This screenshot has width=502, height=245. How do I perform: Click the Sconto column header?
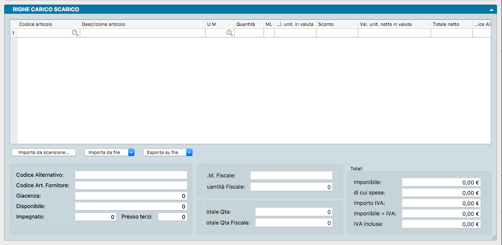click(337, 24)
